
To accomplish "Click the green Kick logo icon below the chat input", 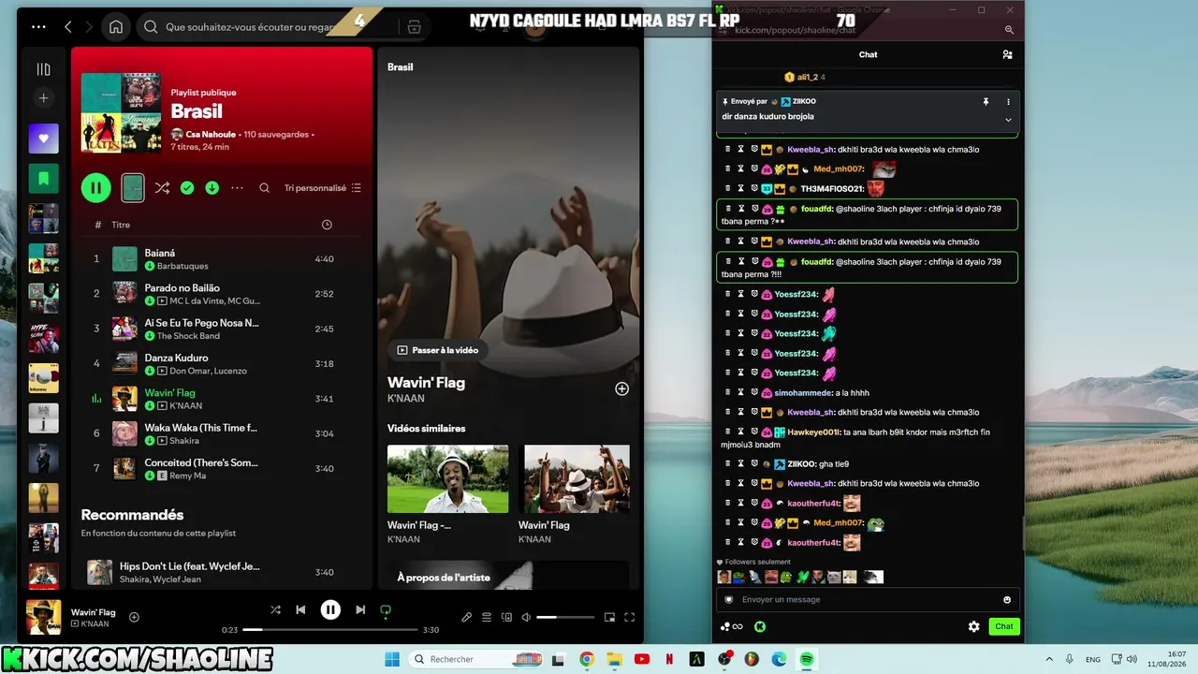I will click(760, 626).
